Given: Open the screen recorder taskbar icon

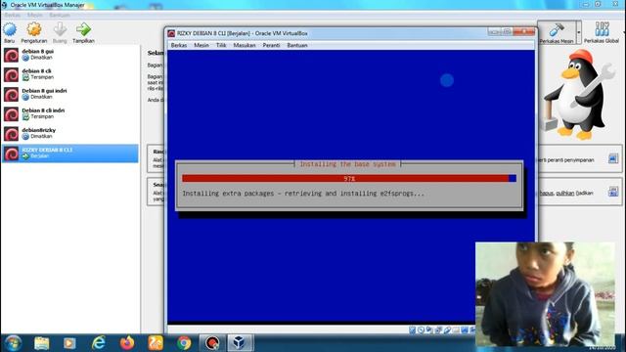Looking at the screenshot, I should coord(212,343).
